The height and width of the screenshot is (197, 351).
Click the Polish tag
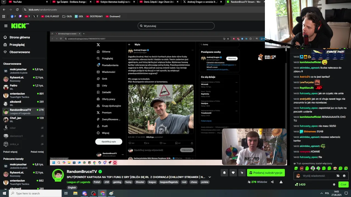tap(97, 182)
